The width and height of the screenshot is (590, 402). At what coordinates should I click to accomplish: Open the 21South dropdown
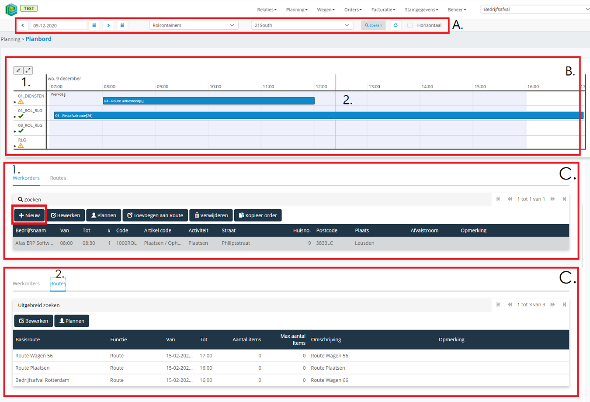[302, 25]
